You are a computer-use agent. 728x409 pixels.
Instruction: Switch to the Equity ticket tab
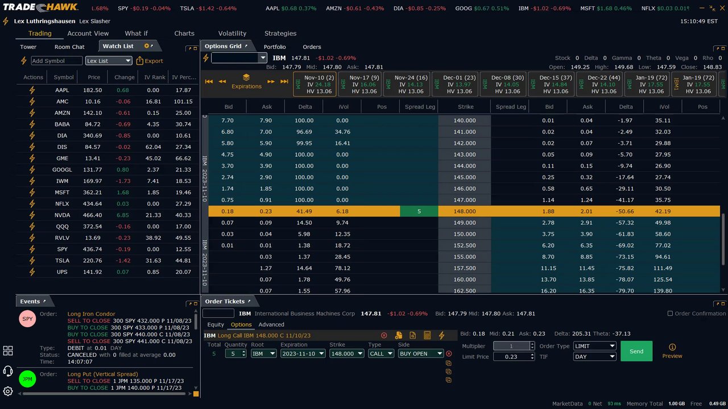pyautogui.click(x=216, y=325)
